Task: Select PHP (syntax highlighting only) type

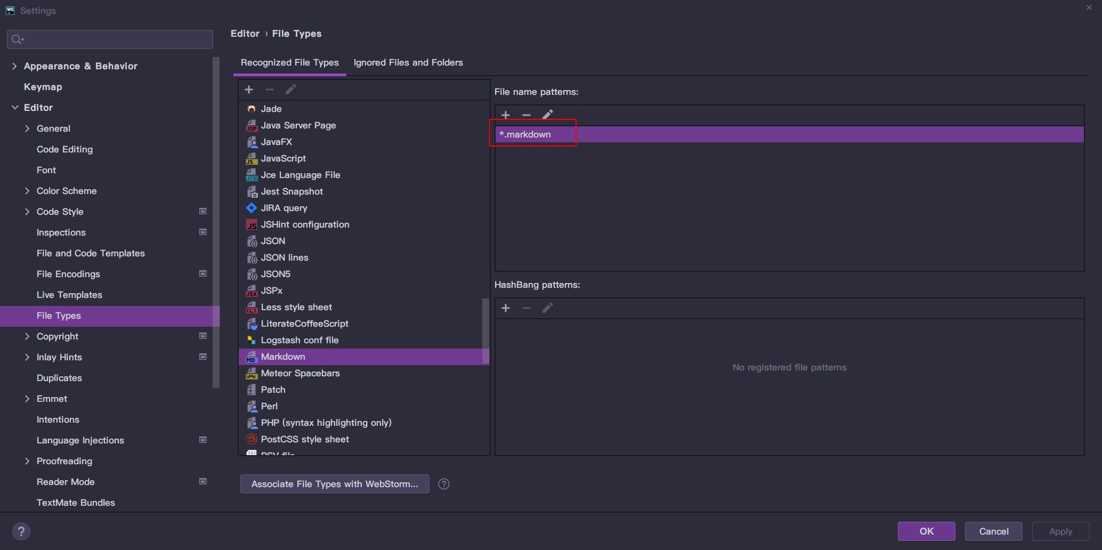Action: 364,423
